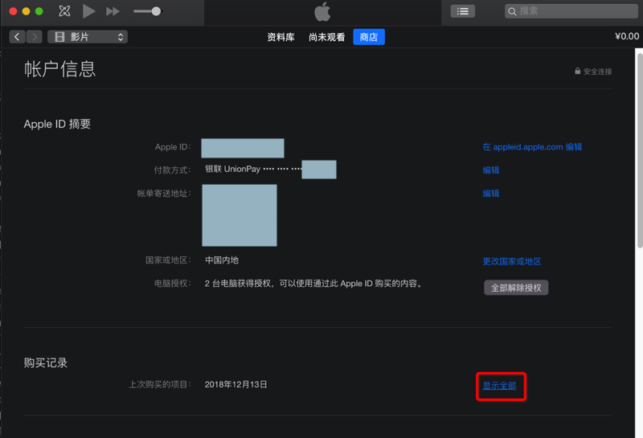Click the 2 台电脑获得授权 description text
Image resolution: width=643 pixels, height=438 pixels.
[313, 284]
